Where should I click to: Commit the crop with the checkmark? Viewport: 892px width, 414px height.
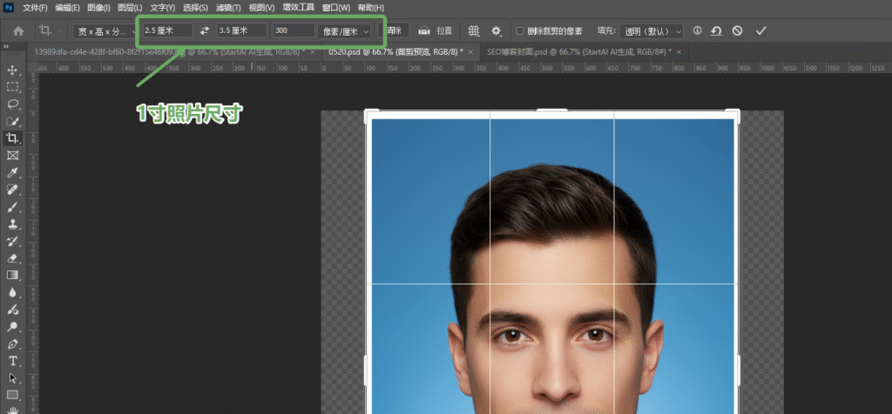[x=761, y=30]
